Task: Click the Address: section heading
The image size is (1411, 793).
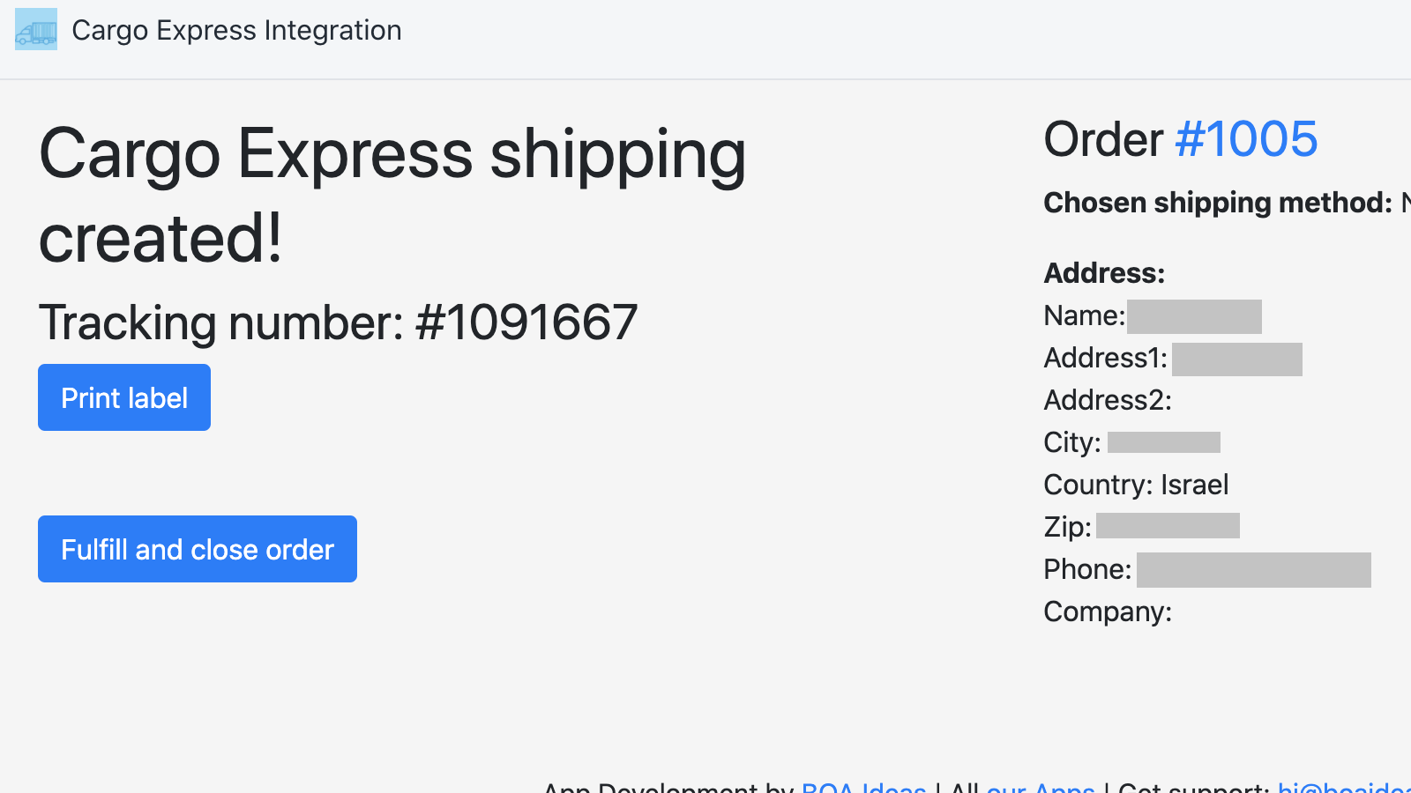Action: pos(1103,273)
